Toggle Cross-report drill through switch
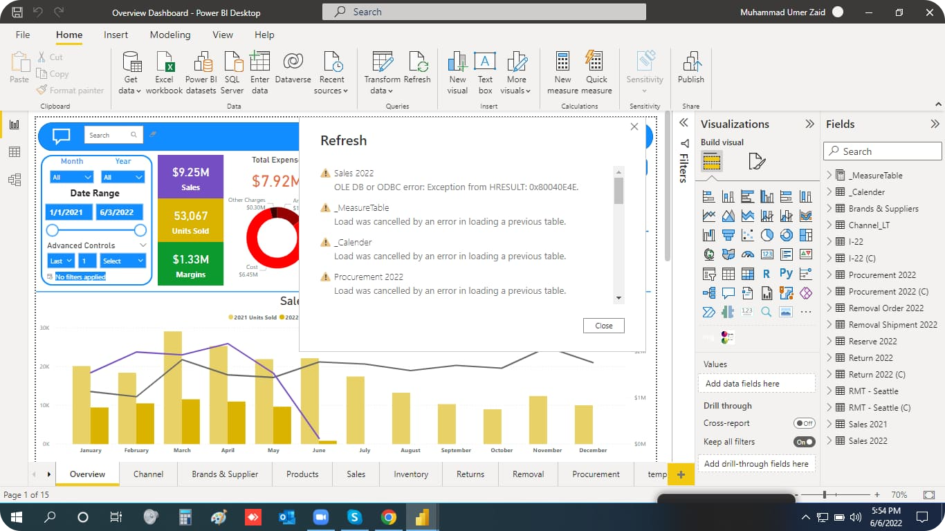This screenshot has width=945, height=531. click(805, 423)
